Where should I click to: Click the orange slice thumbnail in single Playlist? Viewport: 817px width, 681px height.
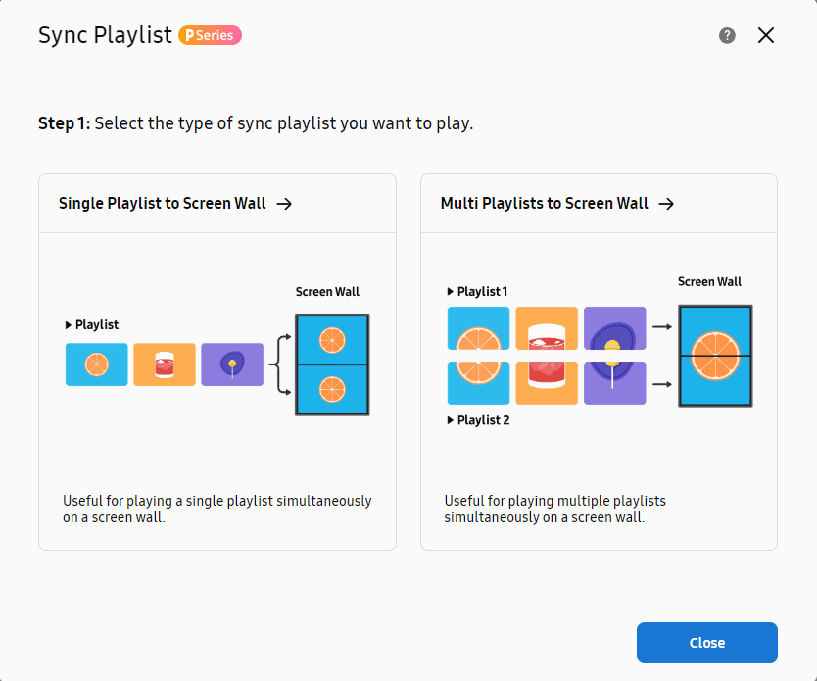tap(96, 365)
